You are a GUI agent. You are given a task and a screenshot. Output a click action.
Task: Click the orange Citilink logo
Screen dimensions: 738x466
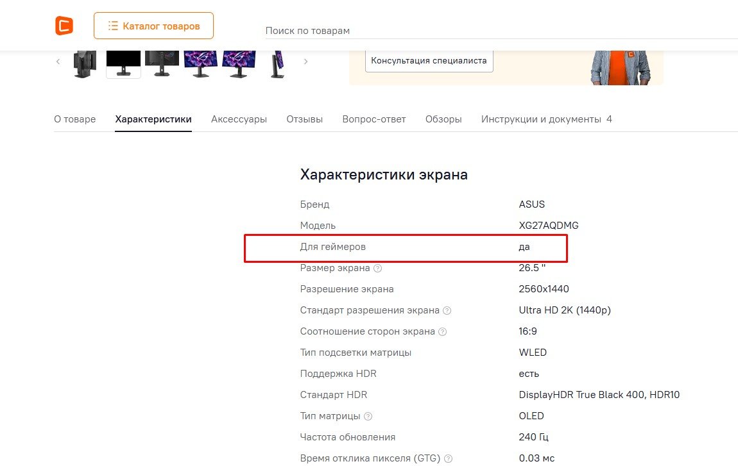pos(64,26)
